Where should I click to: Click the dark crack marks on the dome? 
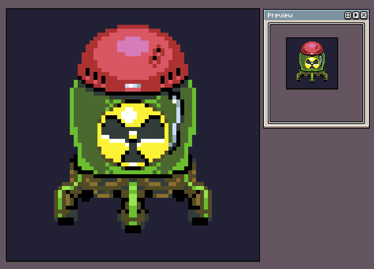click(x=157, y=54)
